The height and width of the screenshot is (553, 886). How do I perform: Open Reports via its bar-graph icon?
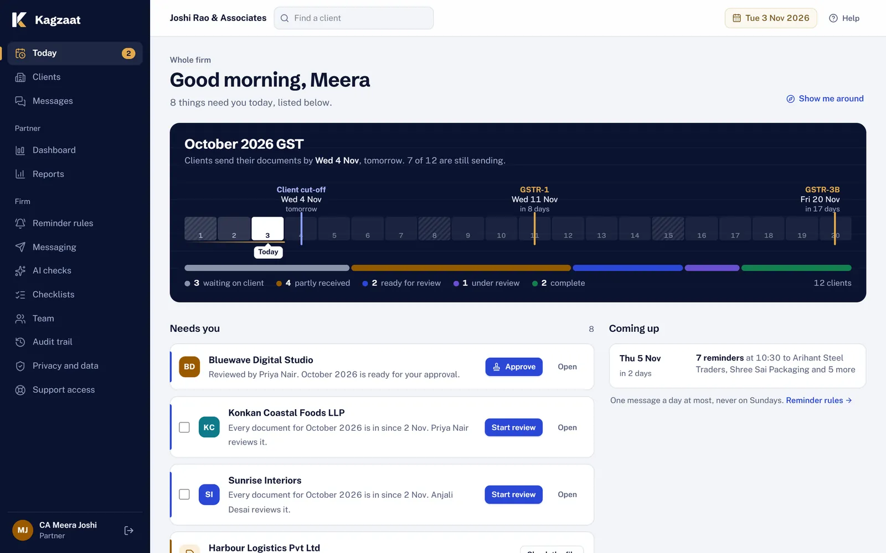[20, 174]
